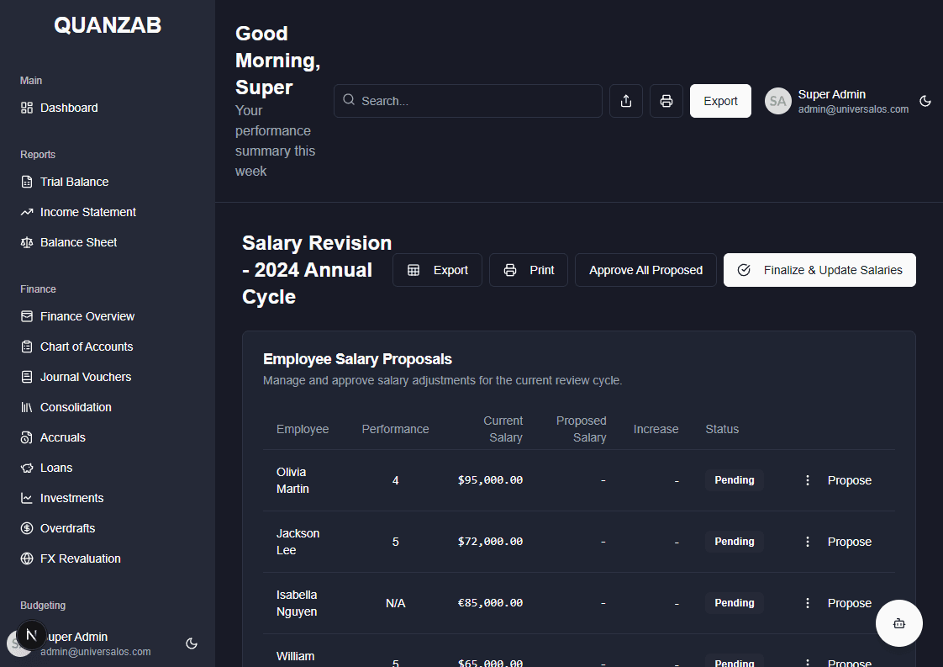
Task: Click the Current Salary column header
Action: point(503,429)
